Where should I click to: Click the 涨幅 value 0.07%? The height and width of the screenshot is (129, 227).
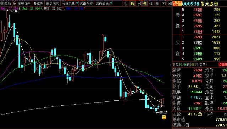197,81
